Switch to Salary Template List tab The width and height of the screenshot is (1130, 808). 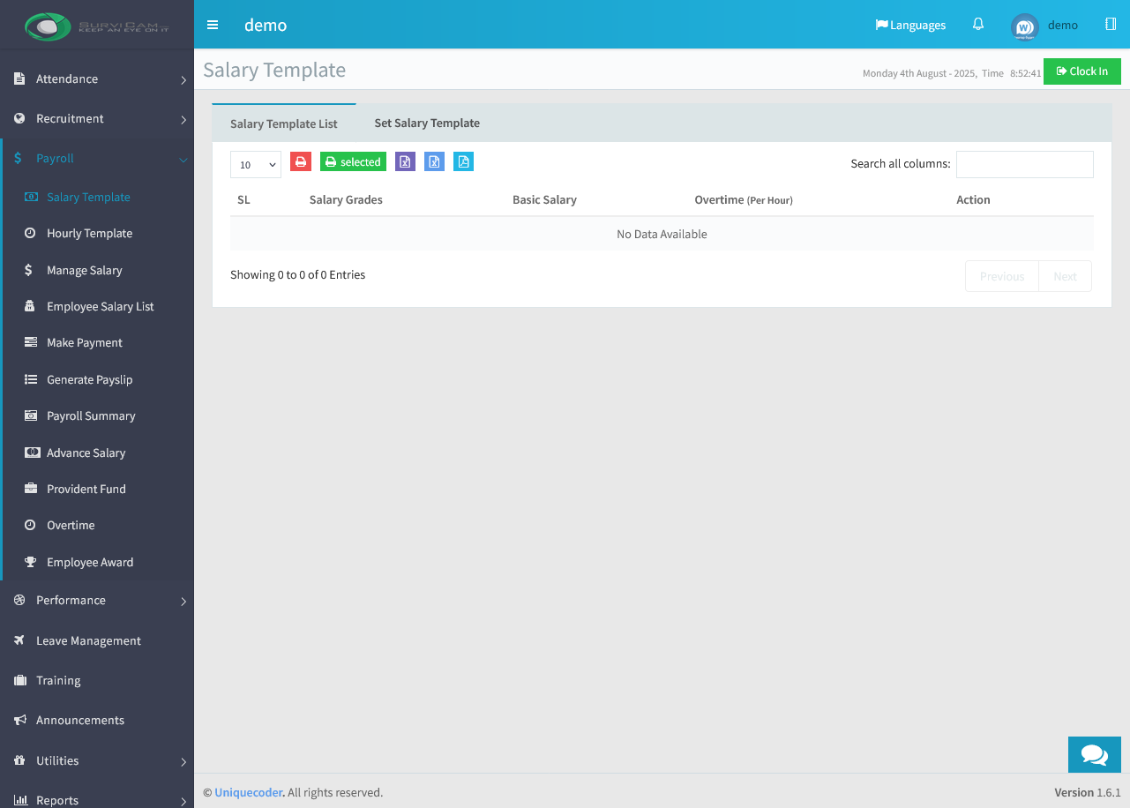[284, 123]
